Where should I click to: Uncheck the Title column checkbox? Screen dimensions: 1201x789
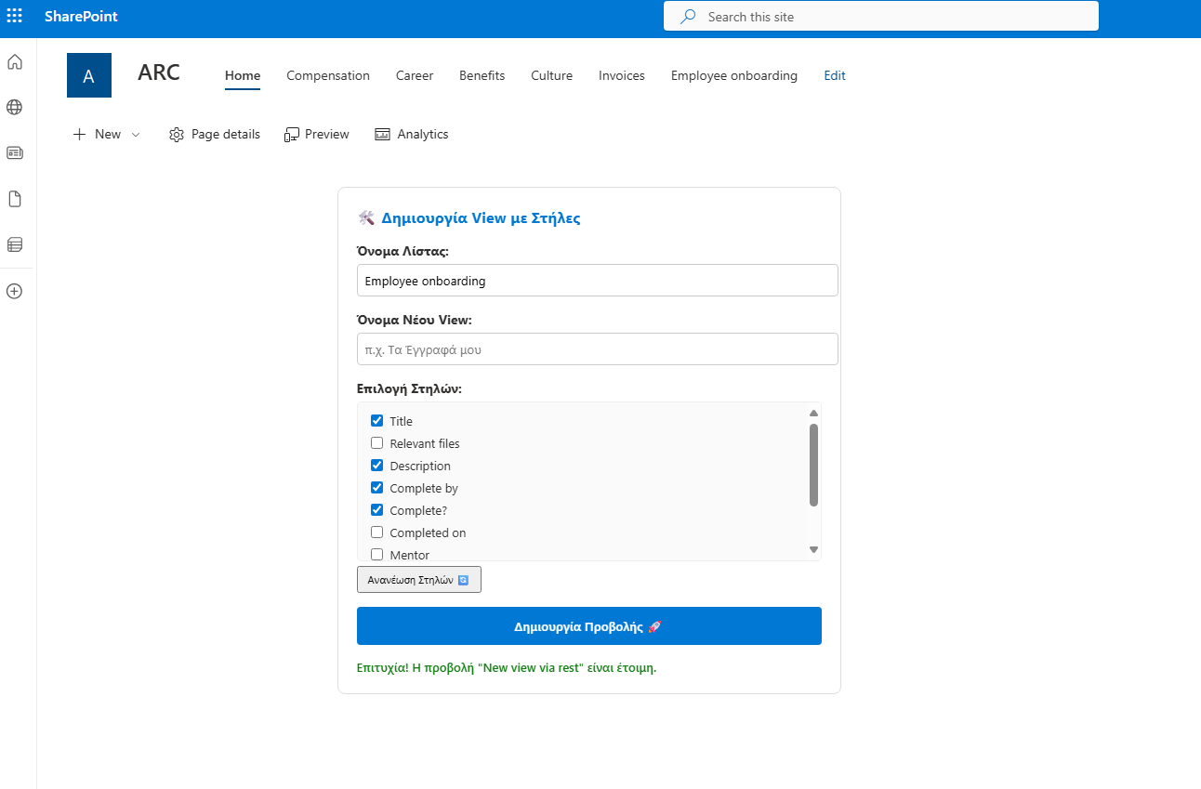[x=377, y=421]
